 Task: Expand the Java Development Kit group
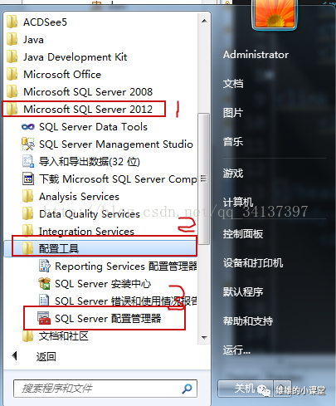pos(75,56)
